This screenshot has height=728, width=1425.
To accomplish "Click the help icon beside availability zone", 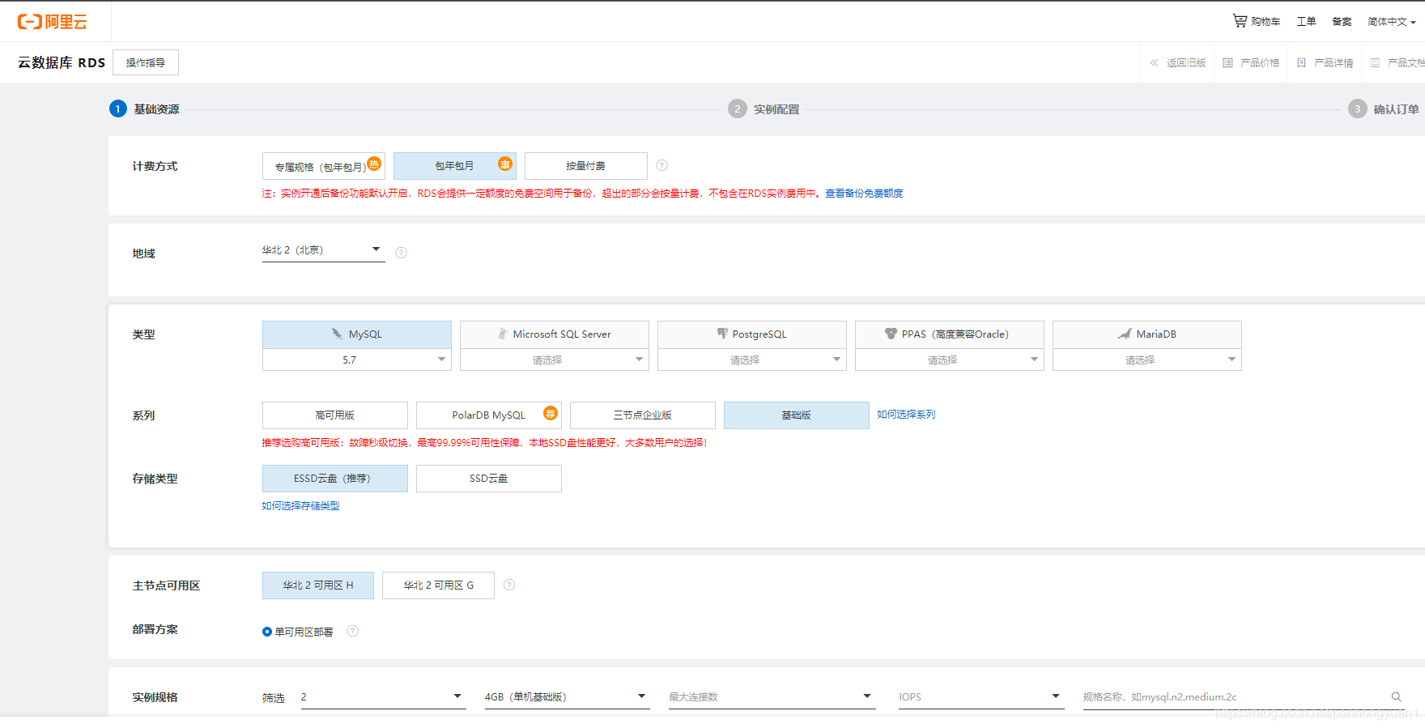I will (x=509, y=585).
